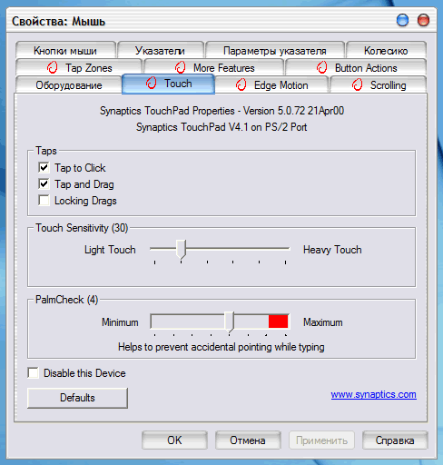The width and height of the screenshot is (443, 465).
Task: Close the dialog with the red round button
Action: point(423,20)
